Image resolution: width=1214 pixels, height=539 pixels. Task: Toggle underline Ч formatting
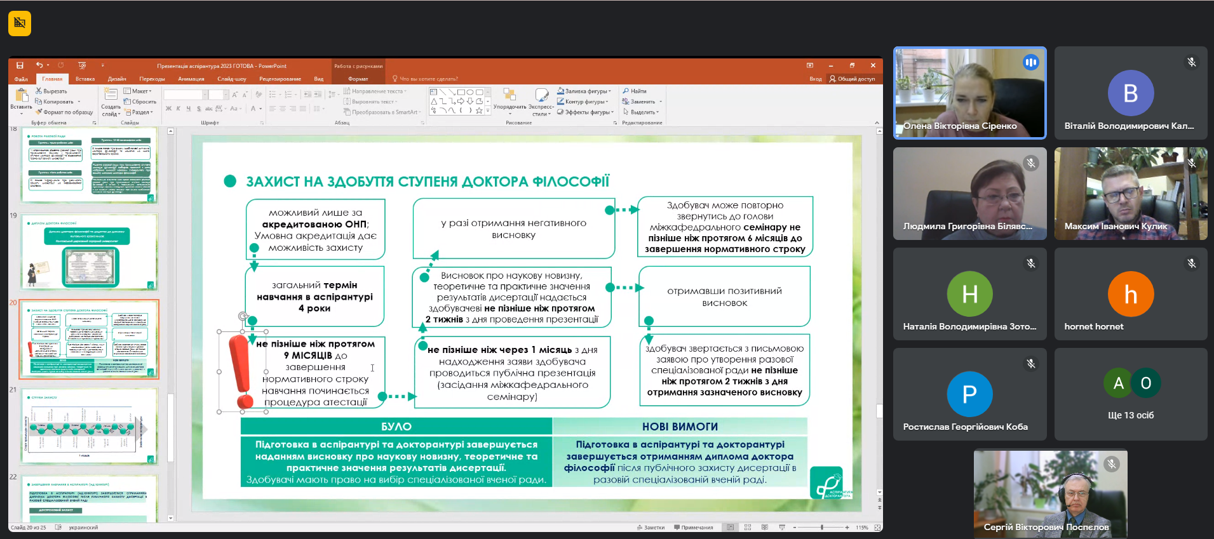tap(189, 109)
